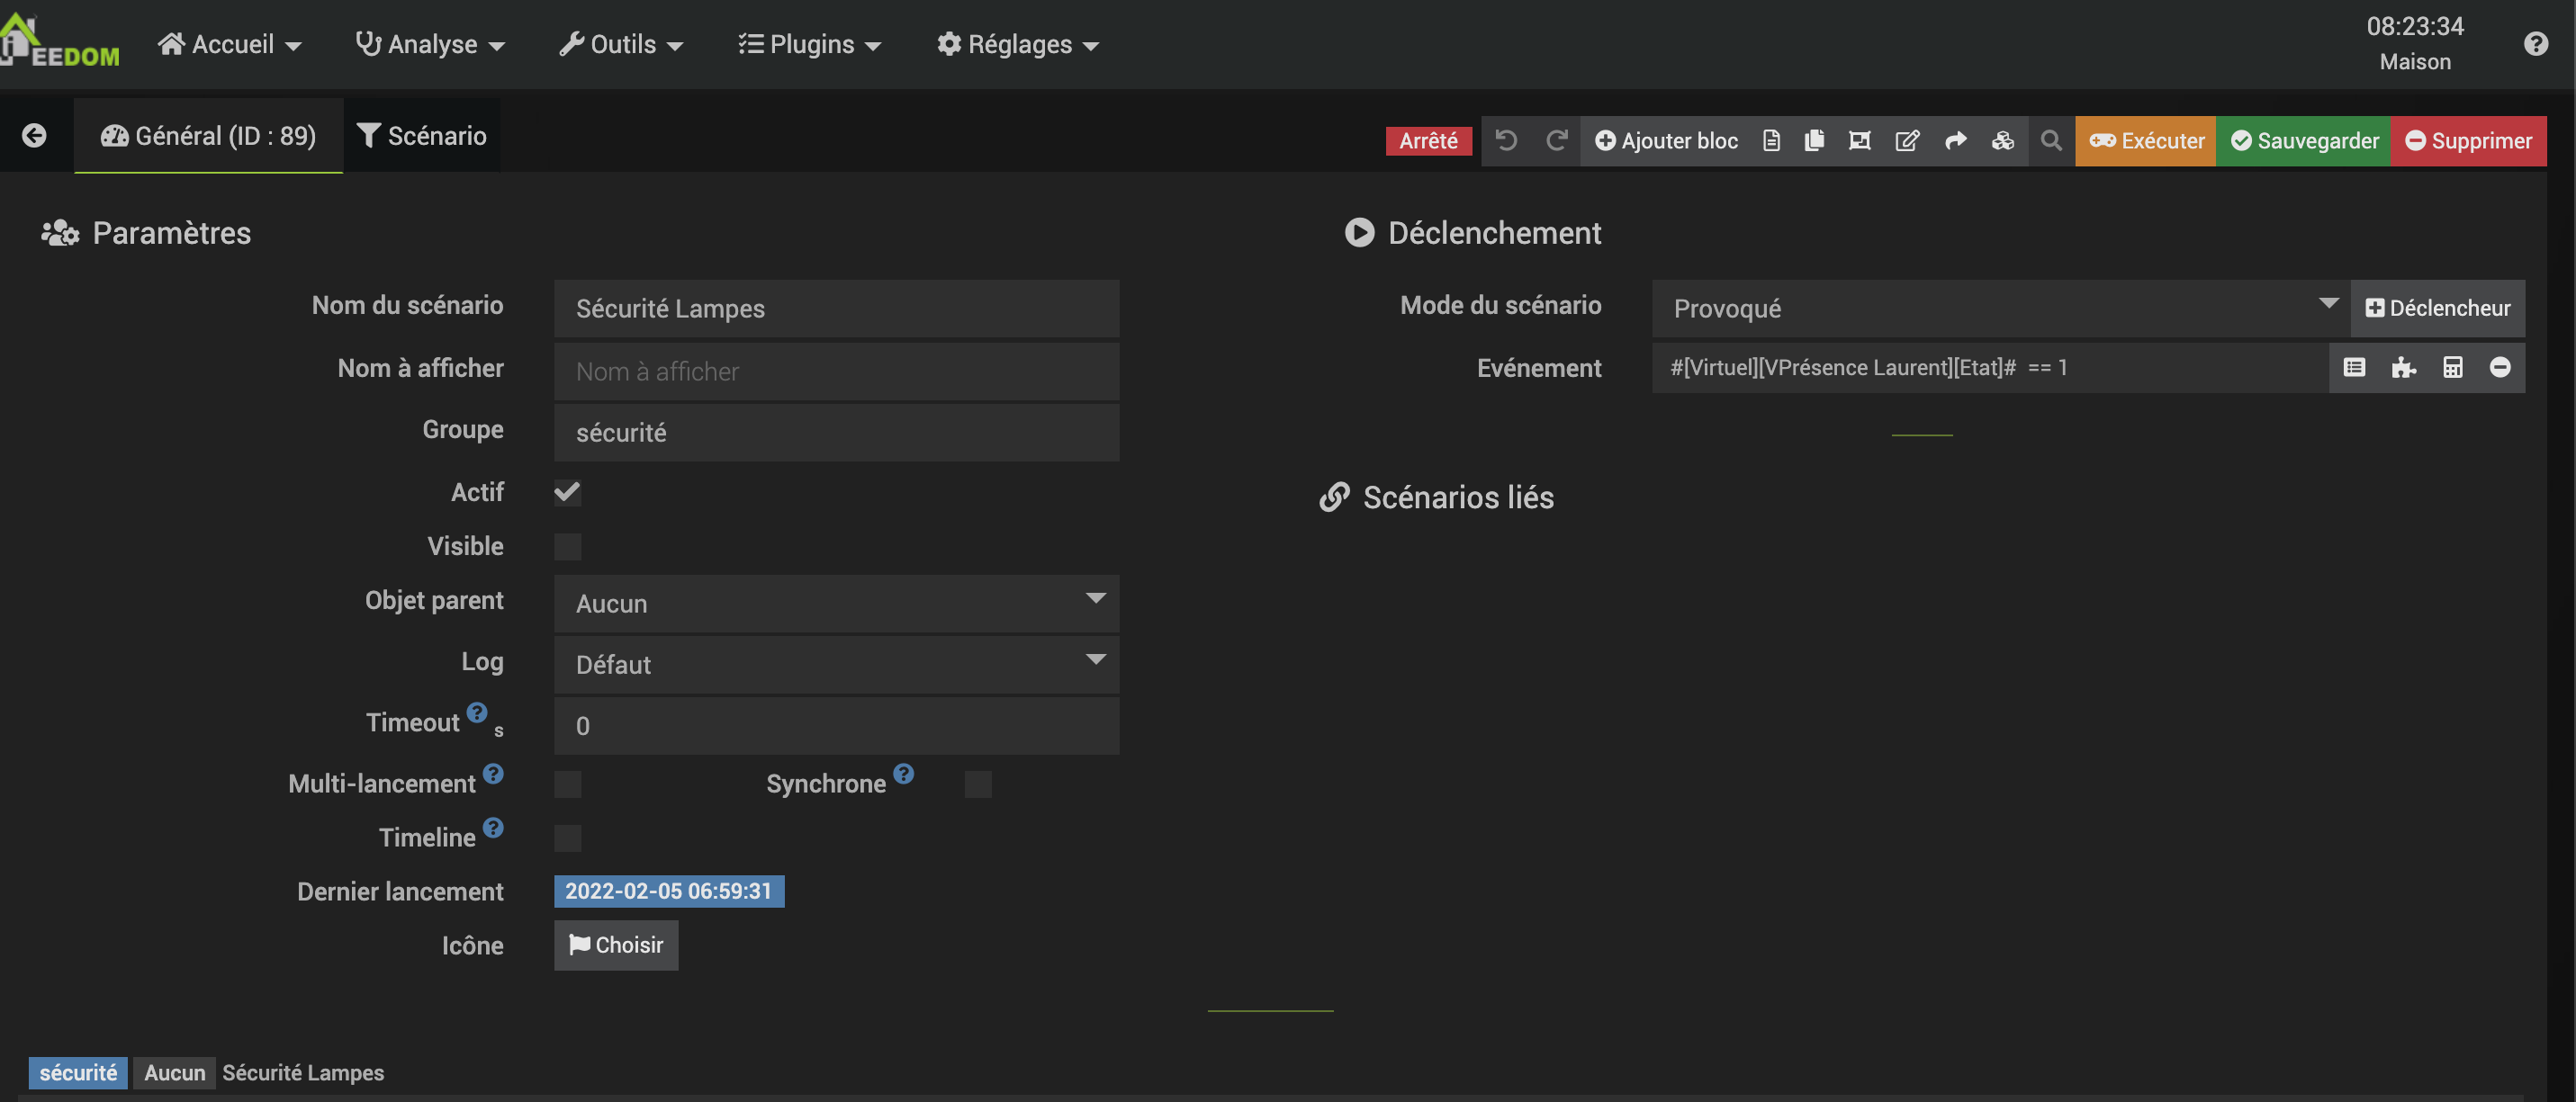Open help via question mark icon top right
This screenshot has width=2576, height=1102.
click(x=2535, y=44)
